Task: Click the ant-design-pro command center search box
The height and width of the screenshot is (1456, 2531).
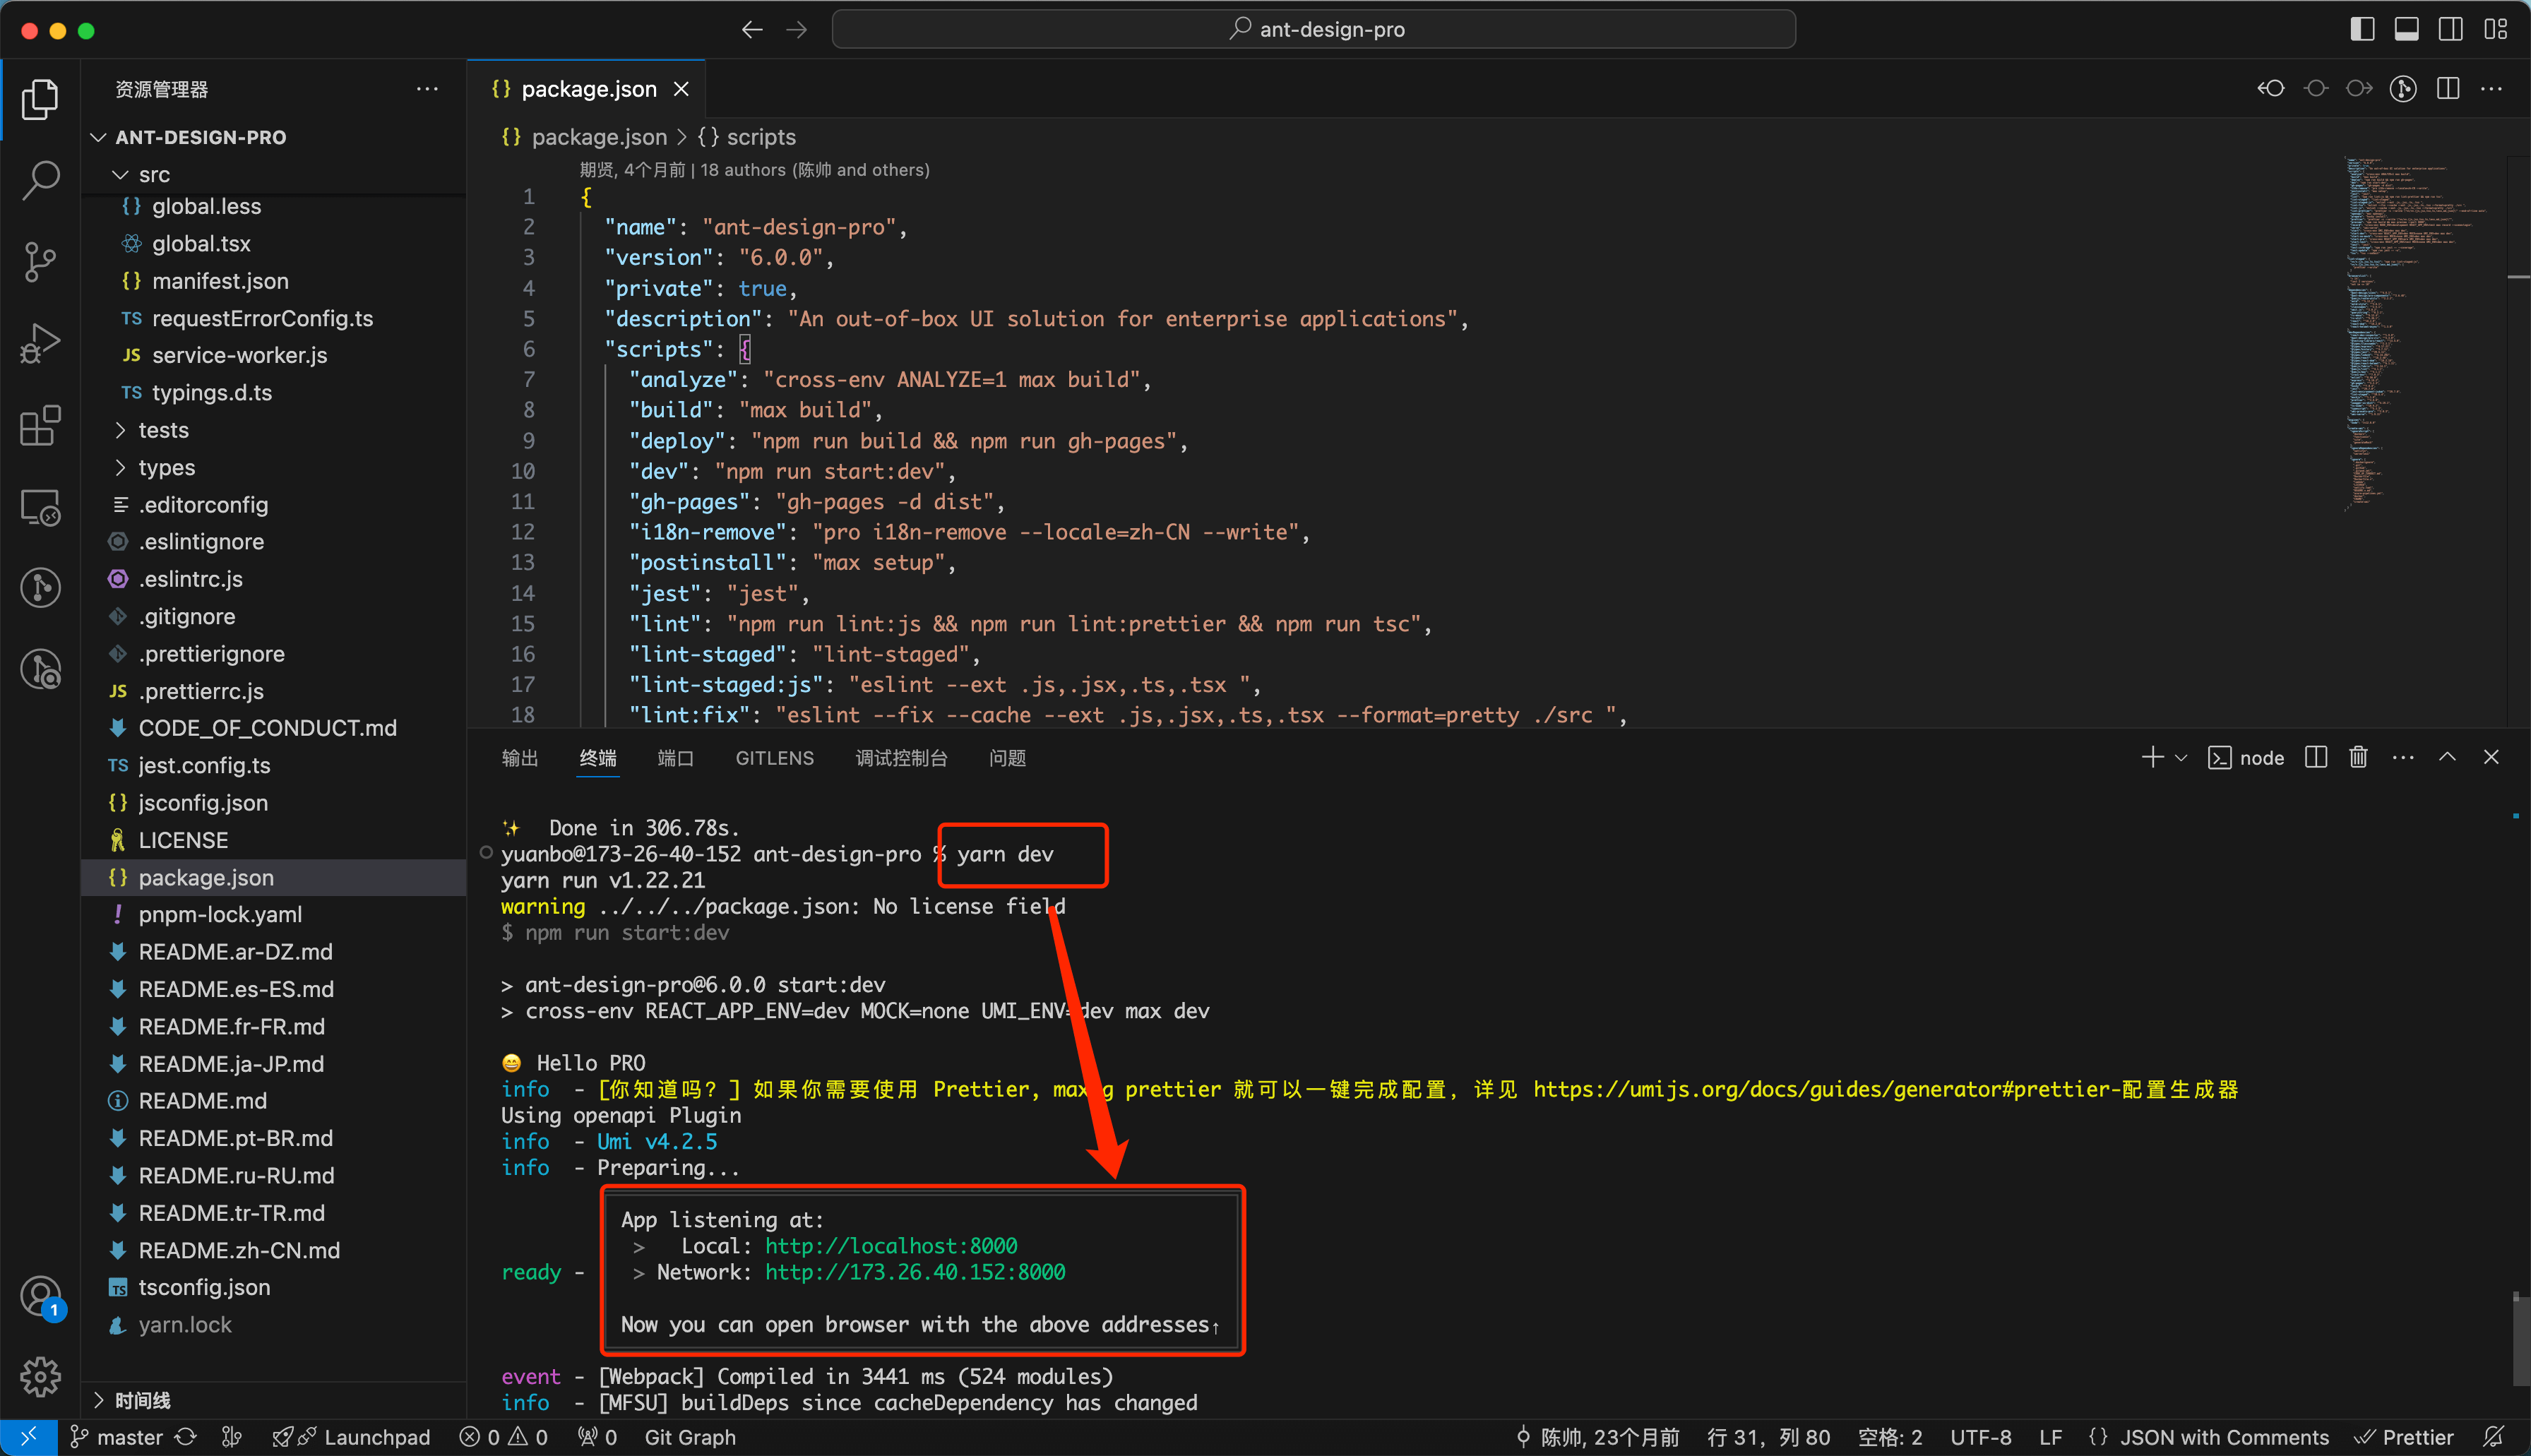Action: [1313, 29]
